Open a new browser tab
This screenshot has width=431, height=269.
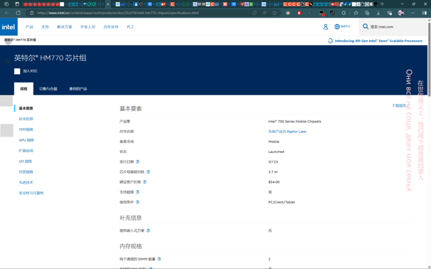point(382,4)
